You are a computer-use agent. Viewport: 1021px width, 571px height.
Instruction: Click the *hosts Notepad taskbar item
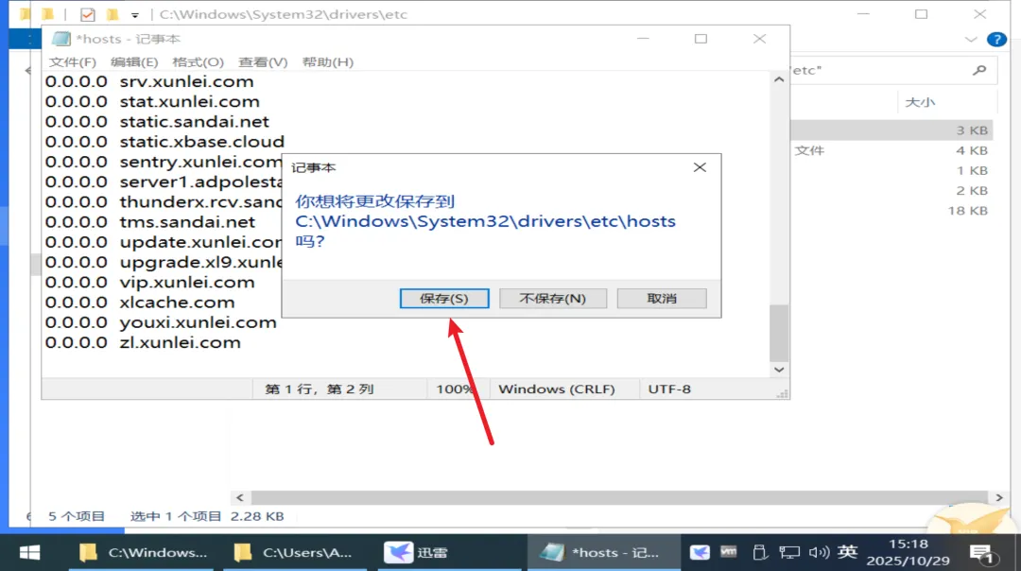point(603,553)
